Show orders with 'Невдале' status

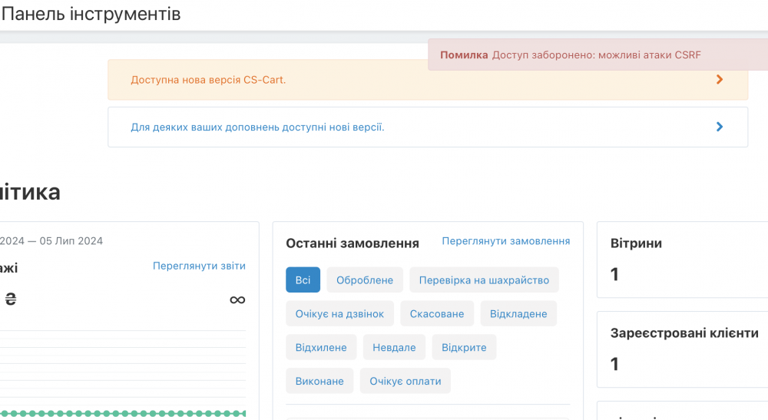coord(394,348)
